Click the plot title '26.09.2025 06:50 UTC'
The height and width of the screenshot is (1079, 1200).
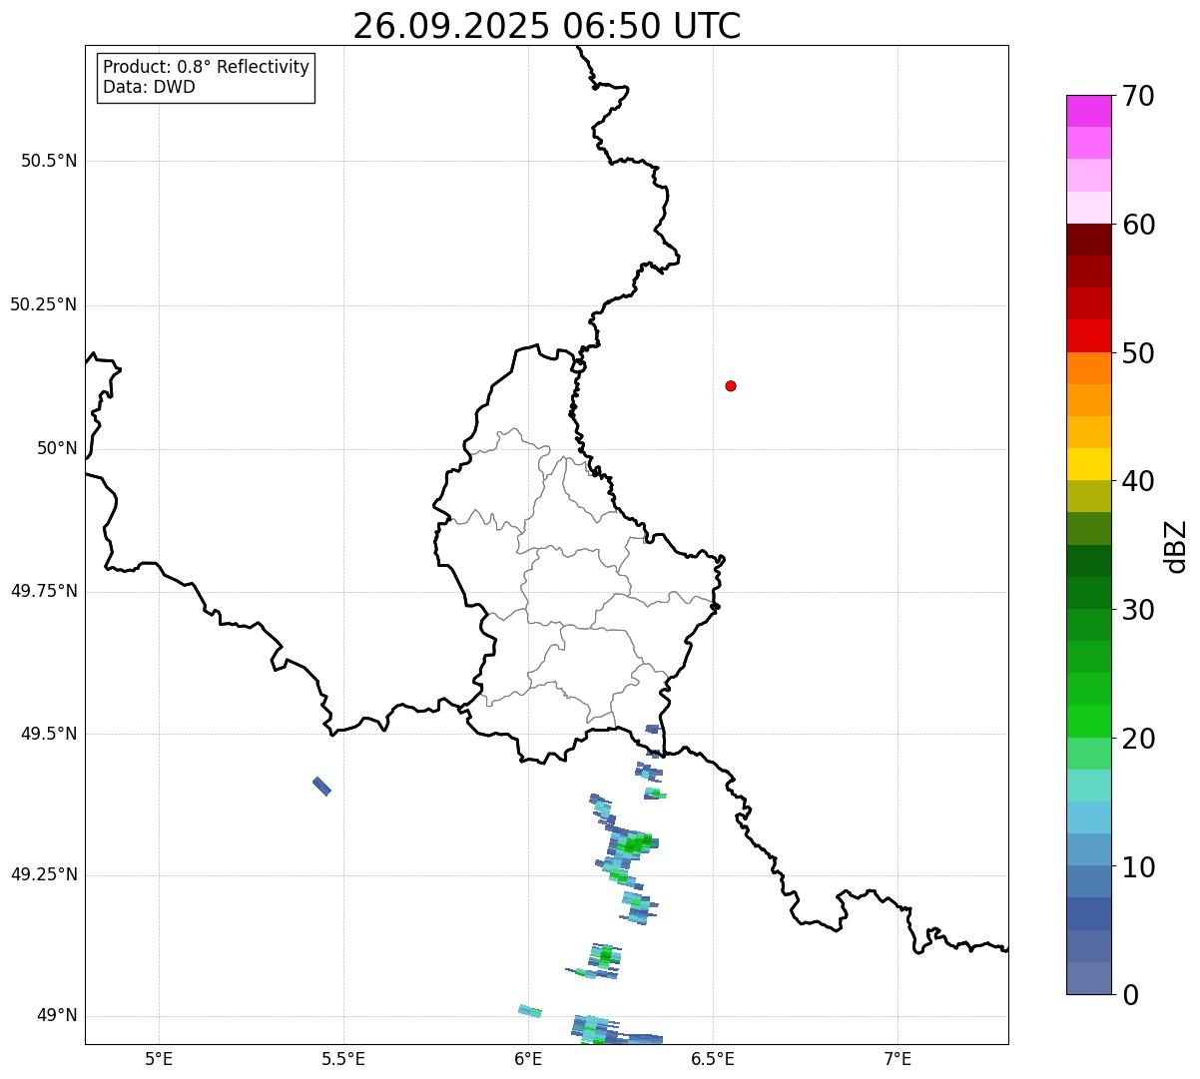pos(547,26)
